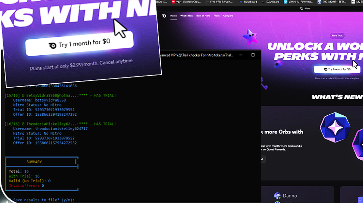Click Nitro Status under theodociamiskelley624717
363x203 pixels.
click(37, 134)
